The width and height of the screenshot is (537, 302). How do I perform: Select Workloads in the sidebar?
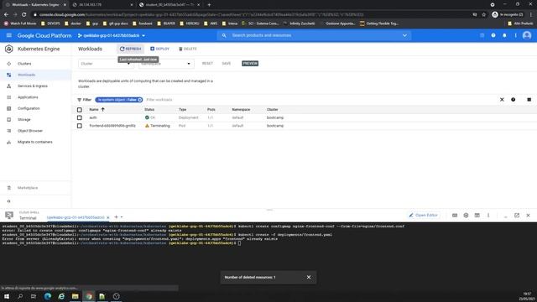[26, 75]
